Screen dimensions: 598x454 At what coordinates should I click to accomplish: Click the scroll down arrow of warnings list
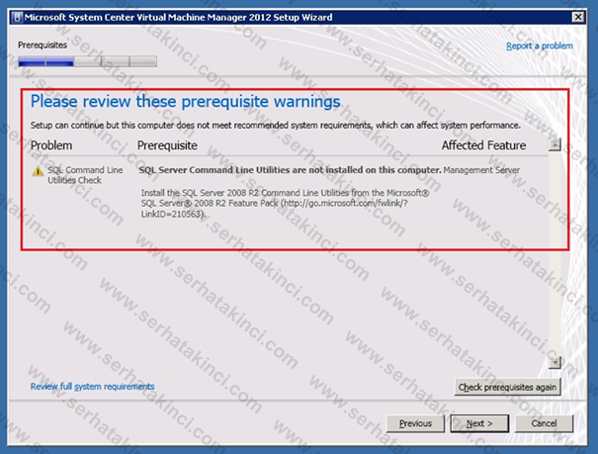(x=555, y=362)
